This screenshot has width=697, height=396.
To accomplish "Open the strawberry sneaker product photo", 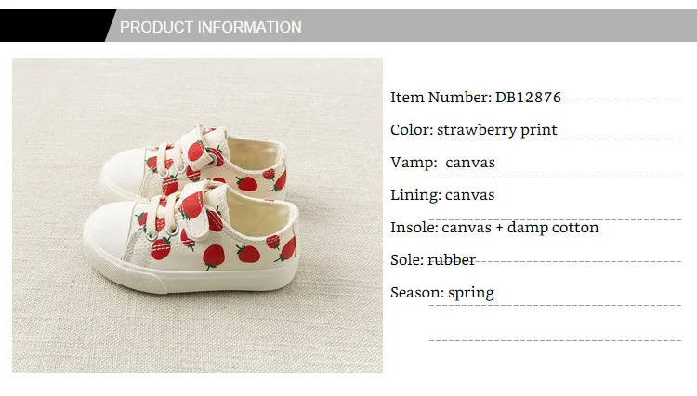I will click(x=197, y=215).
